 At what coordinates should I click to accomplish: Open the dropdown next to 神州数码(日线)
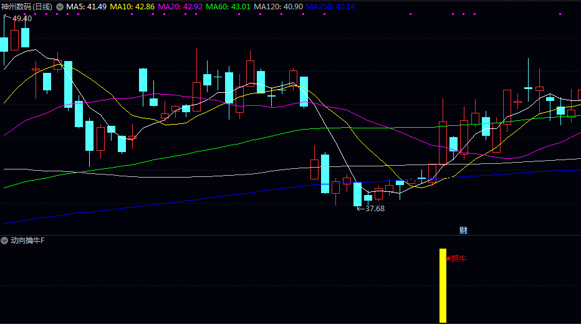pyautogui.click(x=60, y=6)
